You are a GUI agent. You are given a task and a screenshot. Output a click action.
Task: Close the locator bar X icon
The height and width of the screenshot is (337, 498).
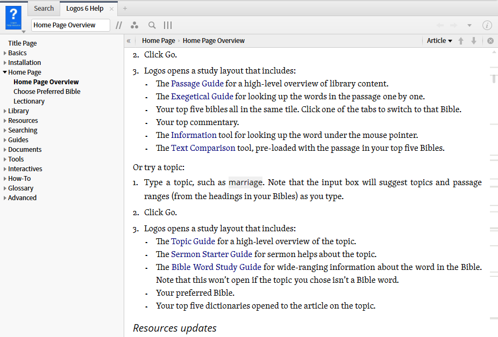point(490,41)
